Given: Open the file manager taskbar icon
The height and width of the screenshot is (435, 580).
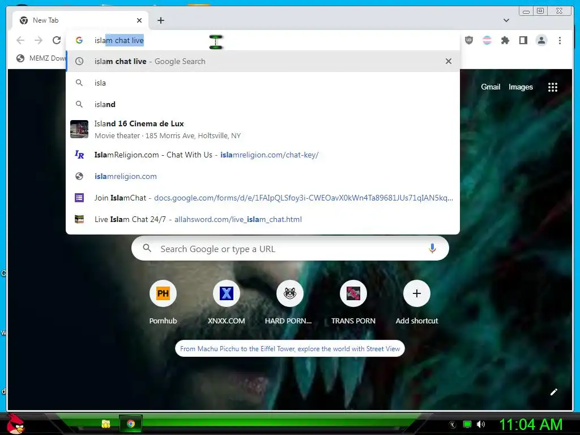Looking at the screenshot, I should pyautogui.click(x=106, y=424).
